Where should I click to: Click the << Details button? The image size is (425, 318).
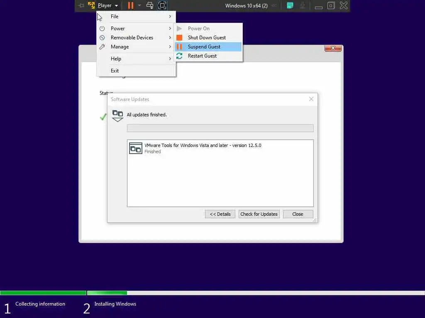[220, 214]
